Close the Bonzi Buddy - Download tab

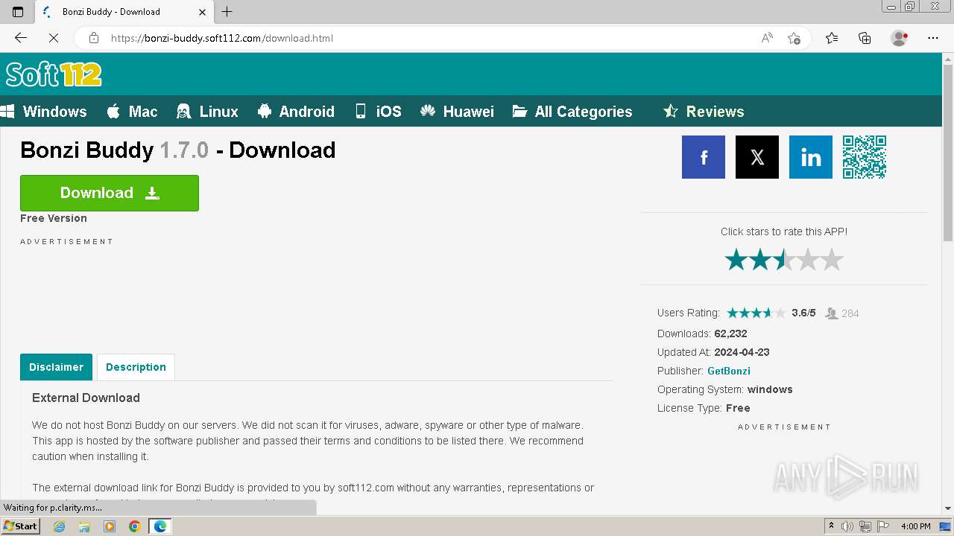click(x=203, y=12)
